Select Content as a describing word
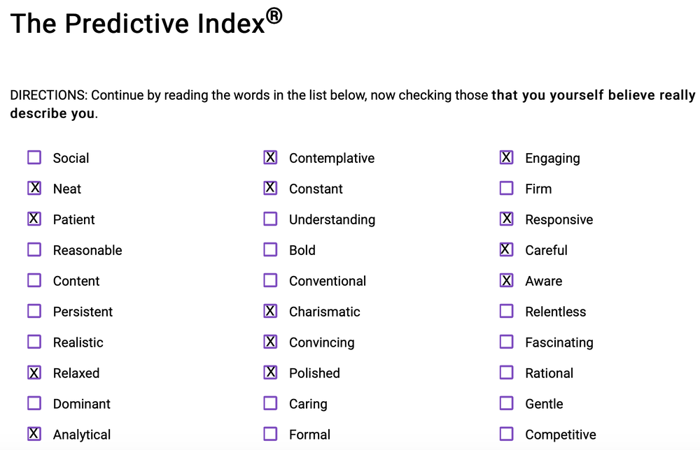Viewport: 700px width, 450px height. [x=34, y=281]
